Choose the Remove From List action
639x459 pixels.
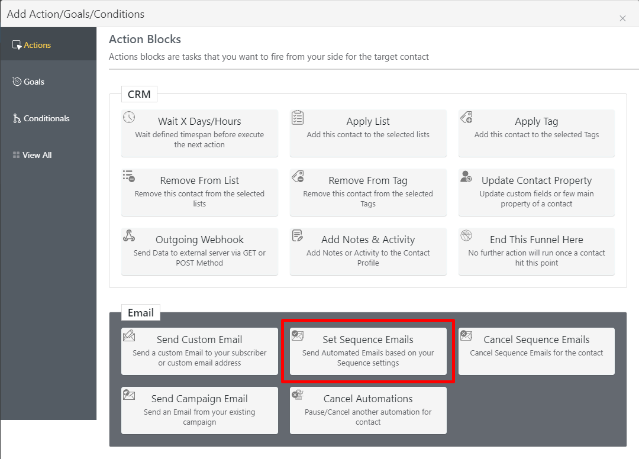(199, 192)
